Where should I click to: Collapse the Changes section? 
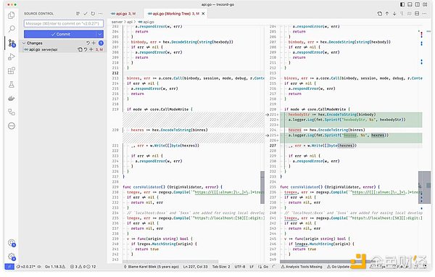(24, 43)
